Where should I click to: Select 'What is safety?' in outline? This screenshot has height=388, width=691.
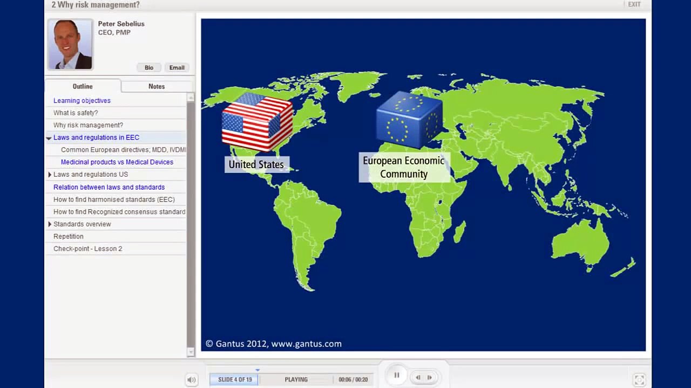(76, 113)
